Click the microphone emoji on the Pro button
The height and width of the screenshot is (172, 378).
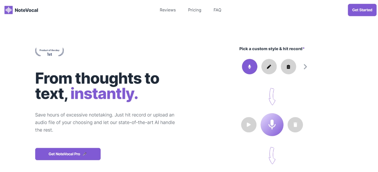tap(85, 154)
